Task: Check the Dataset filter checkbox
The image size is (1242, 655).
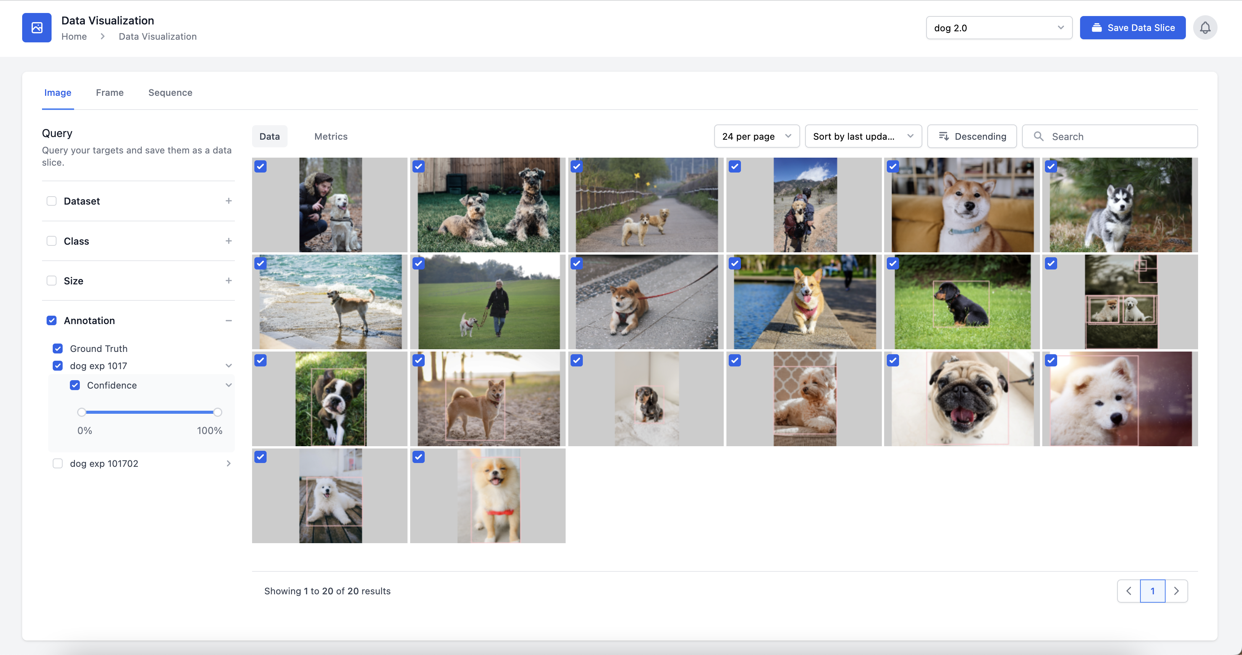Action: 52,201
